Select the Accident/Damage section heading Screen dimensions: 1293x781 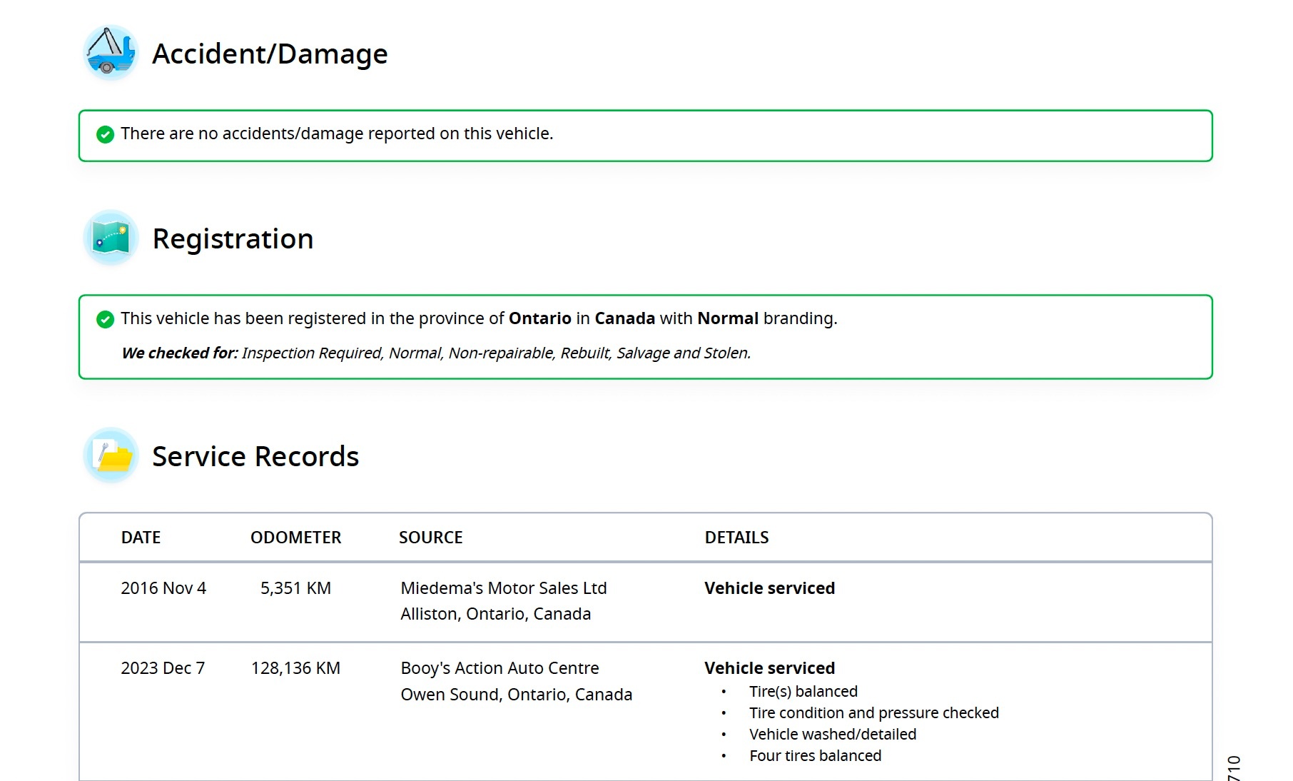pyautogui.click(x=270, y=54)
